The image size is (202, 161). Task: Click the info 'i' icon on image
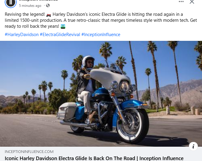193,146
